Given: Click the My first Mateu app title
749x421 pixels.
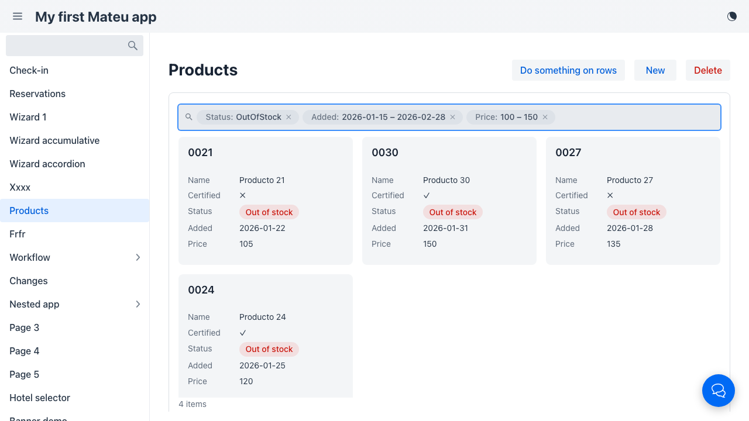Looking at the screenshot, I should coord(96,16).
